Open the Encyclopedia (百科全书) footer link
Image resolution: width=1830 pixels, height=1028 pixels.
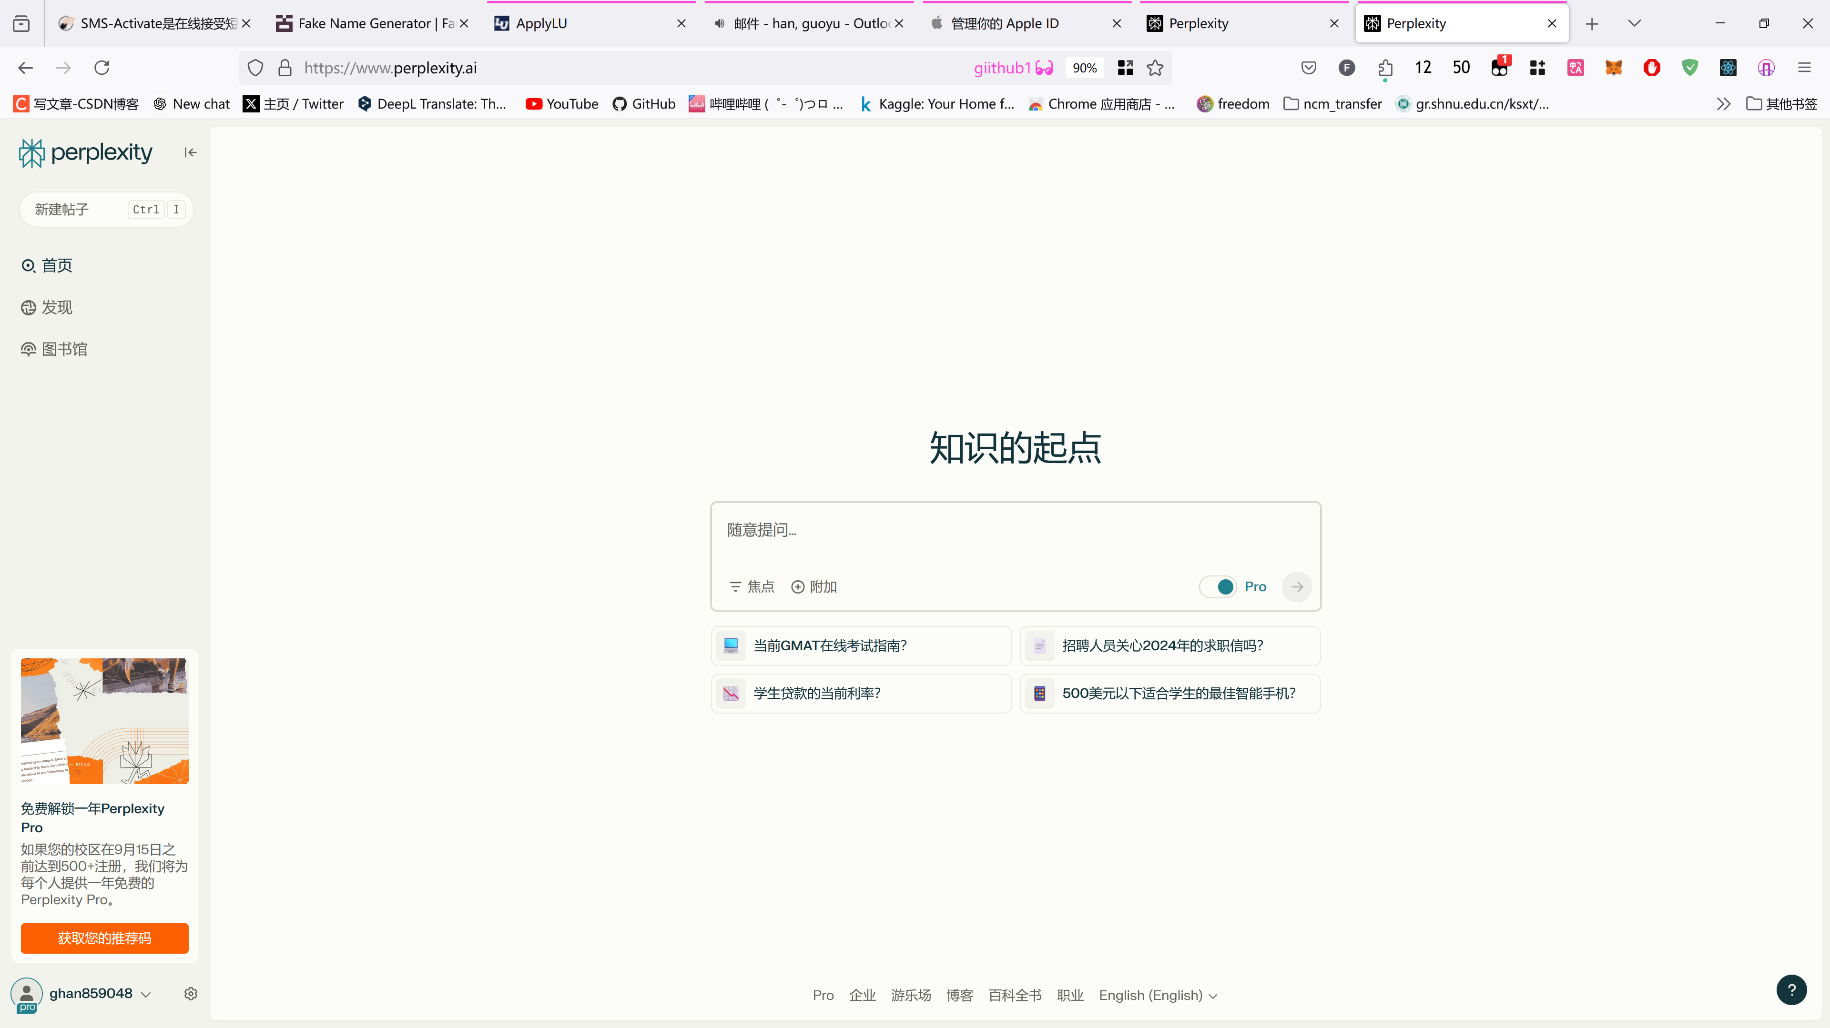[1015, 995]
